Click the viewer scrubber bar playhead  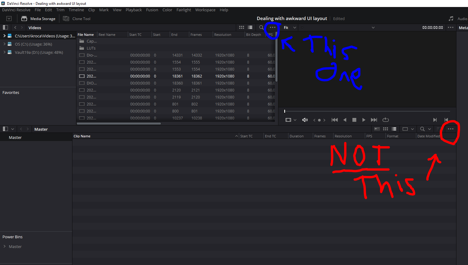pyautogui.click(x=285, y=111)
